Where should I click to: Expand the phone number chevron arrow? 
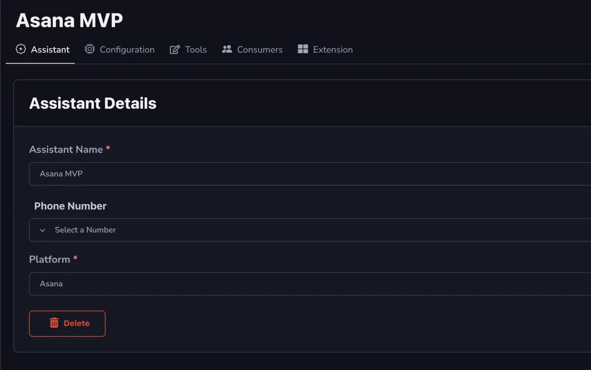(x=43, y=230)
